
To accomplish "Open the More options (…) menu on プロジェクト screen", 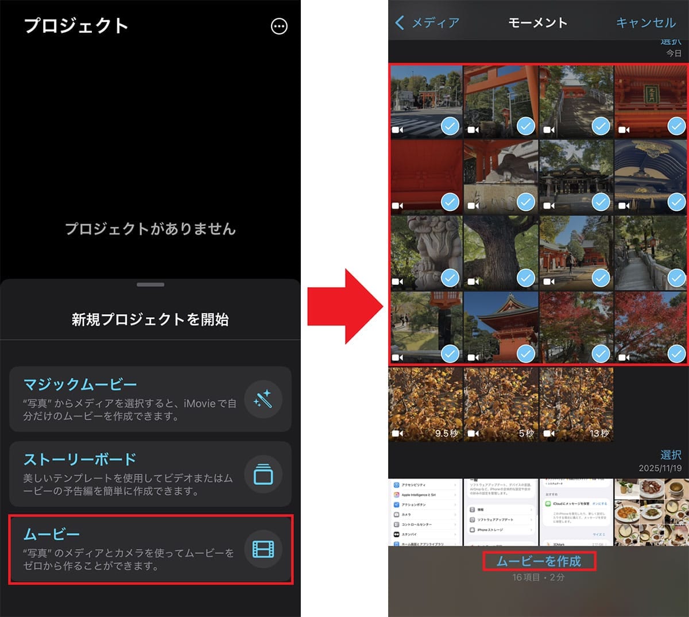I will pos(279,26).
